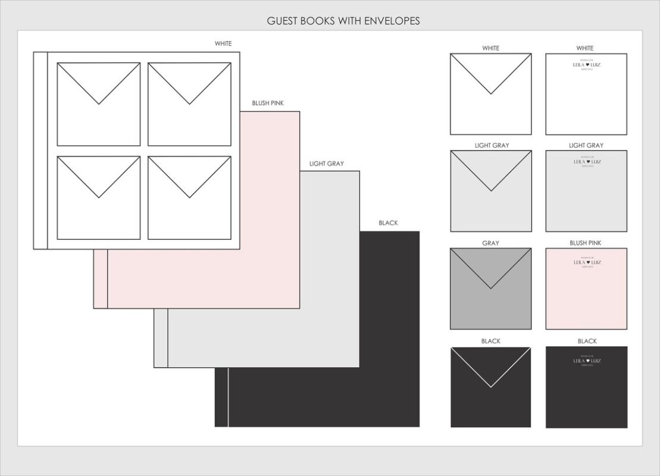Click the white envelope swatch
660x476 pixels.
490,94
